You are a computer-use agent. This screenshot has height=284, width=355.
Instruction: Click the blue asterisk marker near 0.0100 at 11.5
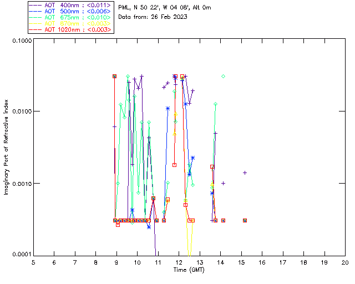click(168, 109)
